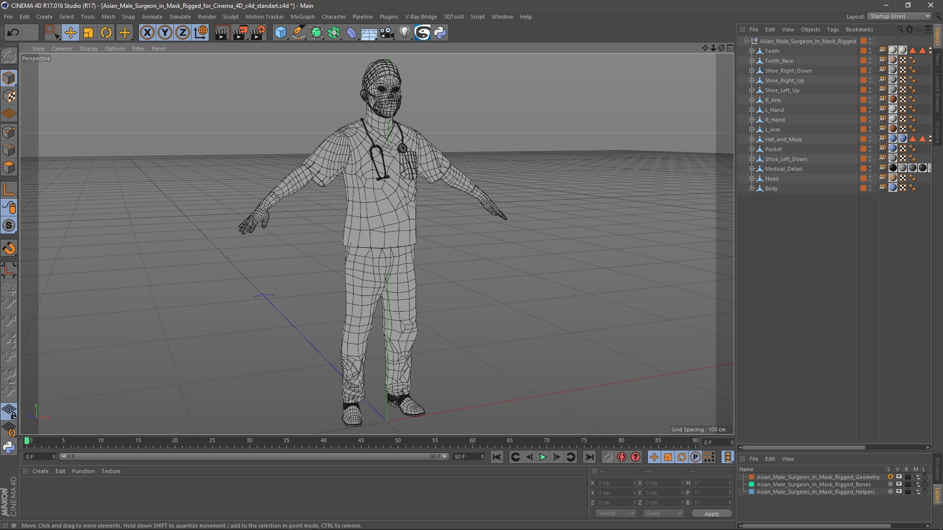This screenshot has height=530, width=943.
Task: Click the Python script icon in toolbar
Action: tap(440, 33)
